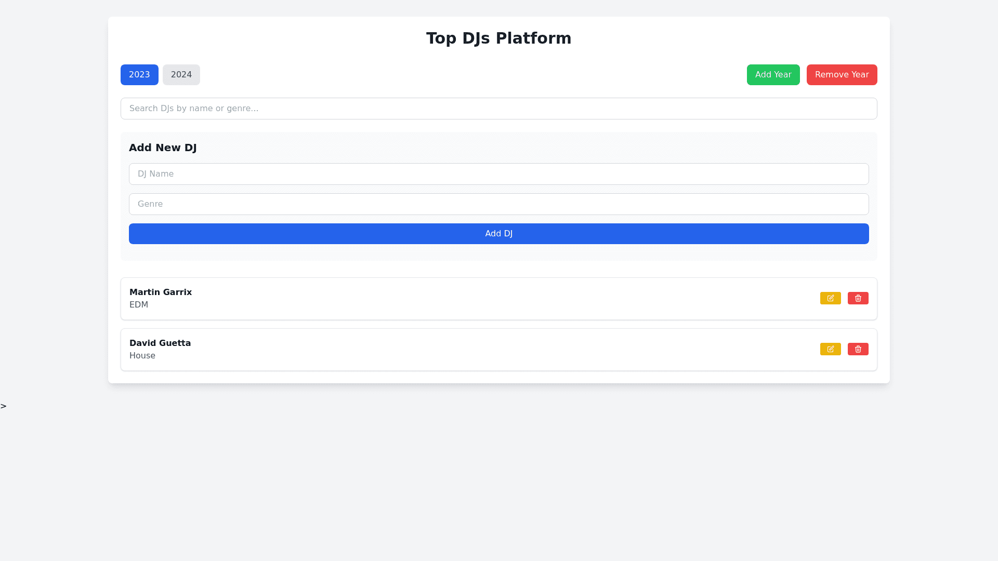This screenshot has height=561, width=998.
Task: Click the red Remove Year button
Action: (842, 75)
